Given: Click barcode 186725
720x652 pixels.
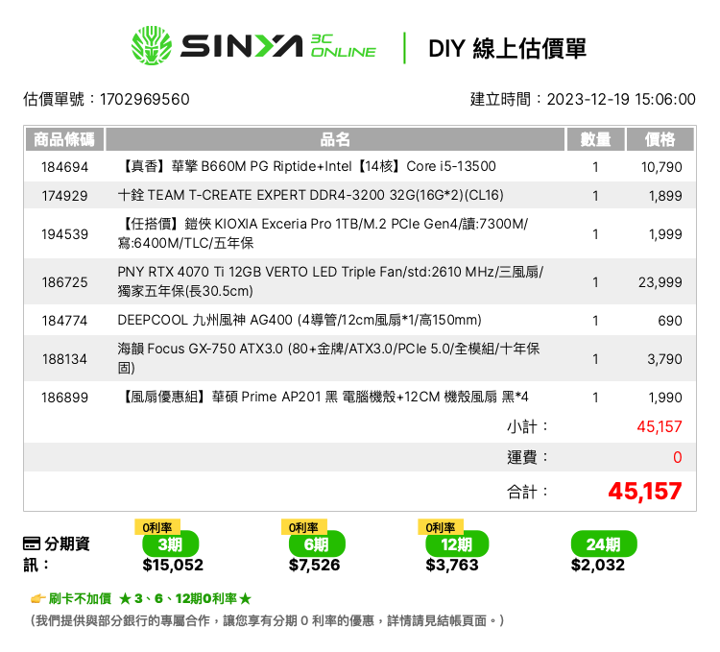Looking at the screenshot, I should 64,282.
